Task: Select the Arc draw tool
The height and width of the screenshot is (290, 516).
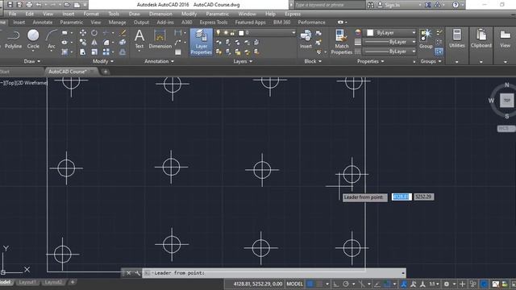Action: point(52,39)
